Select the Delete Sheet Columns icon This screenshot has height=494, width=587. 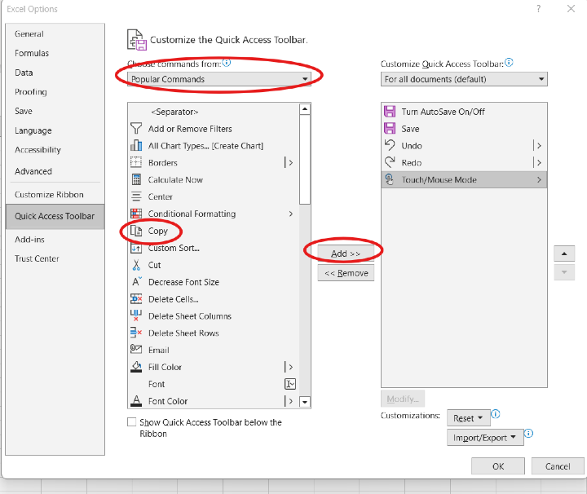pyautogui.click(x=136, y=316)
